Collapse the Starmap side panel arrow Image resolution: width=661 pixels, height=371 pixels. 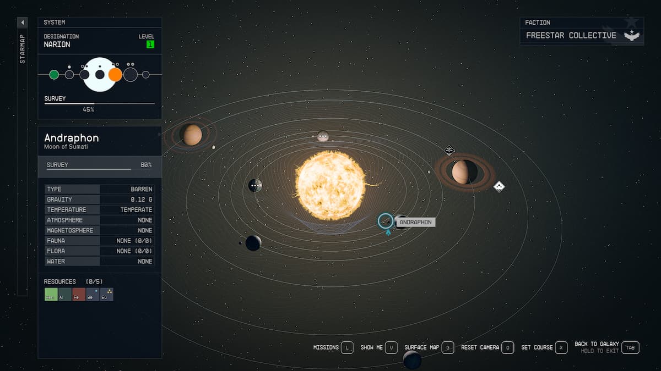(x=23, y=23)
